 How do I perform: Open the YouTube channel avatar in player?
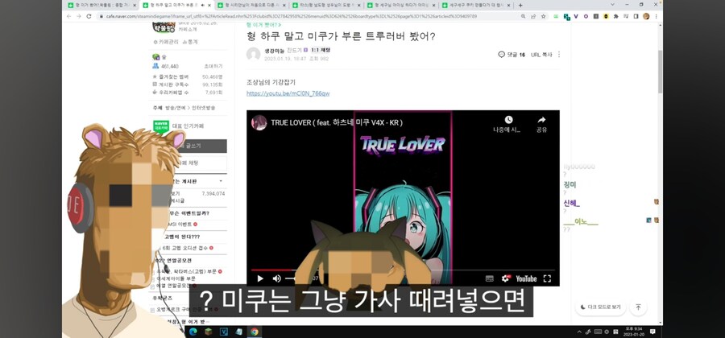(259, 123)
